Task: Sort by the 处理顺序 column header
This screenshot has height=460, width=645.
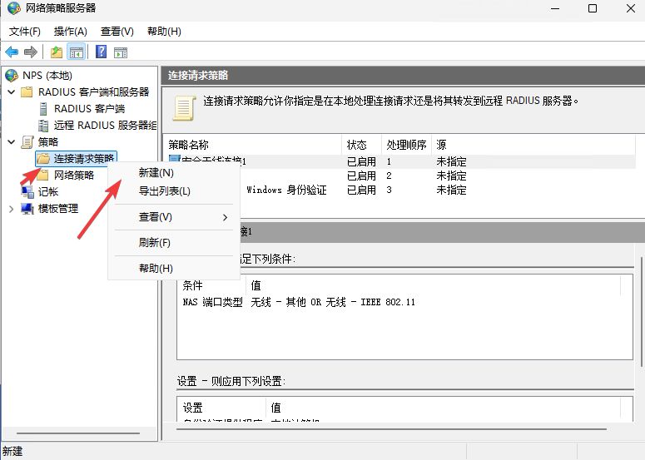Action: tap(406, 145)
